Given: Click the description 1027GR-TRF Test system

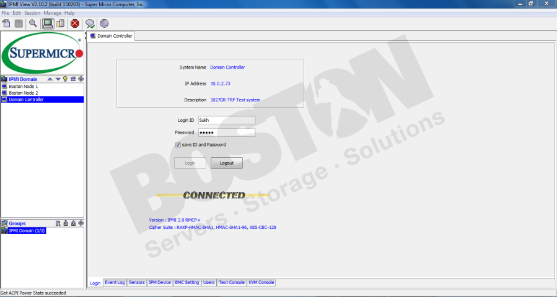Looking at the screenshot, I should click(235, 100).
